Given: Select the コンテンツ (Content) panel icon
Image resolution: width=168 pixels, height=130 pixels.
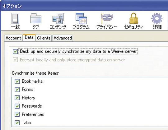Looking at the screenshot, I should coord(58,21).
